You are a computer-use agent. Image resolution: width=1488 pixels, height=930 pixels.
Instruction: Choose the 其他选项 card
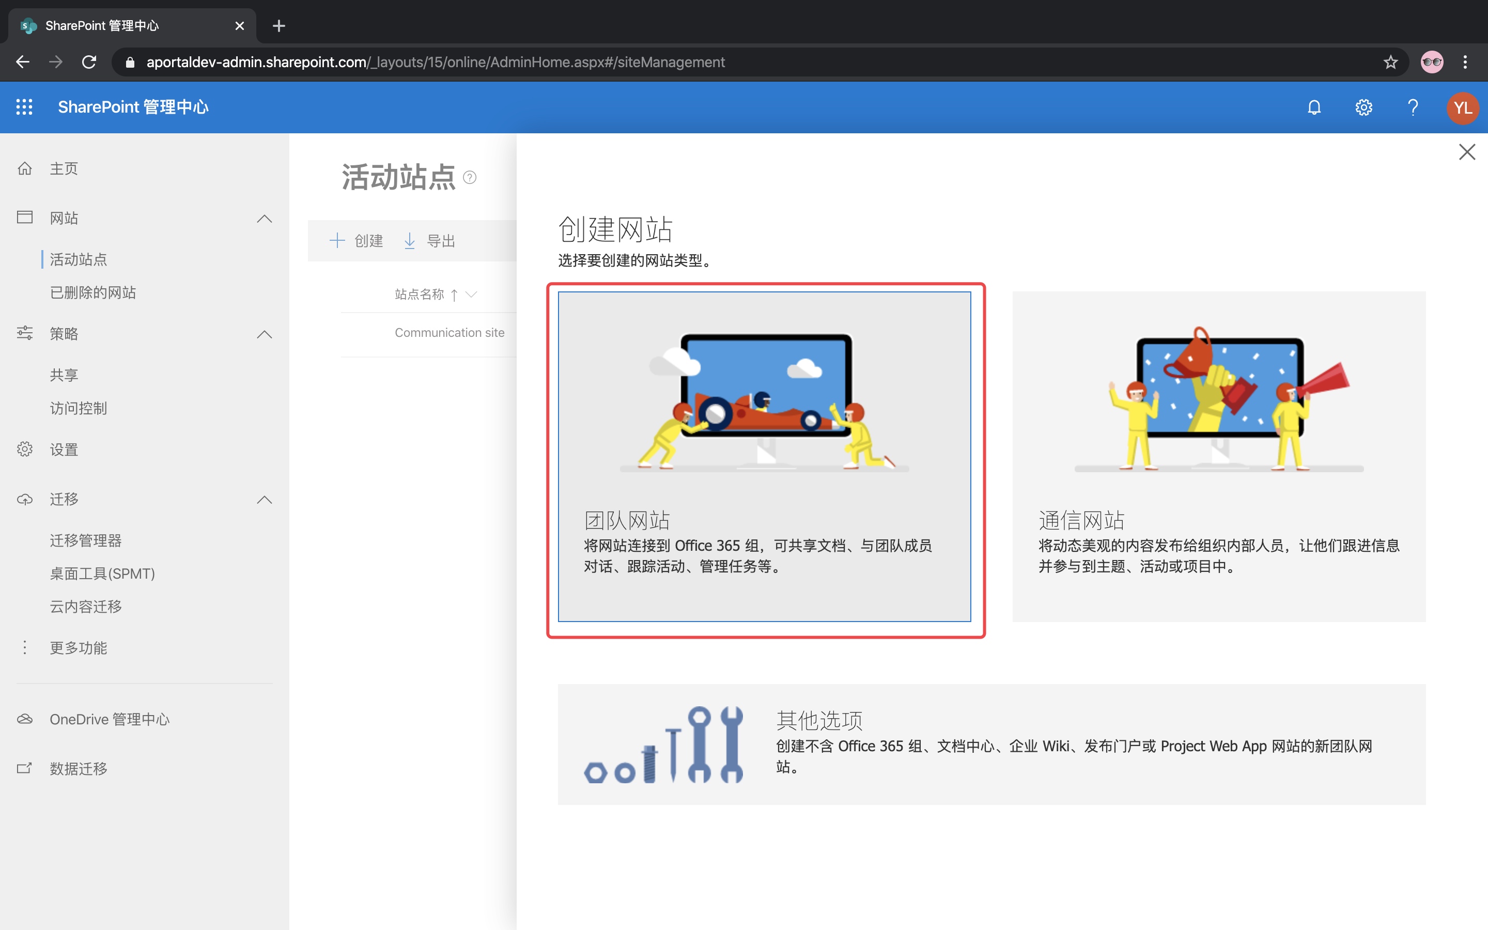pos(991,744)
